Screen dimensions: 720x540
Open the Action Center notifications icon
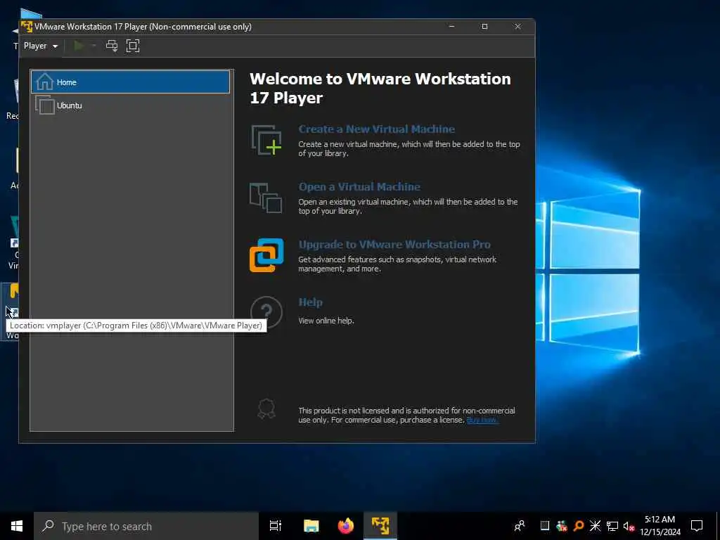click(x=697, y=526)
